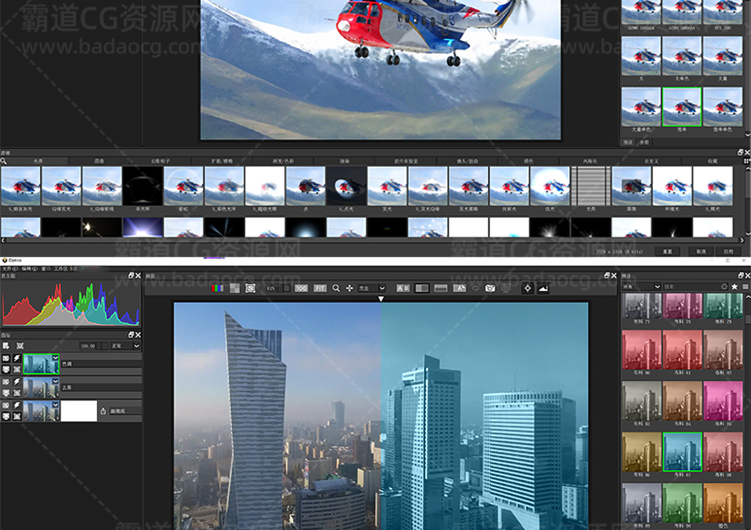Open the presets category dropdown
This screenshot has width=751, height=530.
point(641,286)
